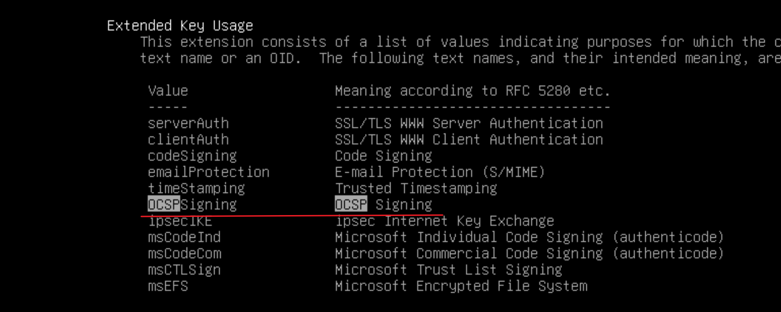Click the msEFS value
Screen dimensions: 781x312
168,286
